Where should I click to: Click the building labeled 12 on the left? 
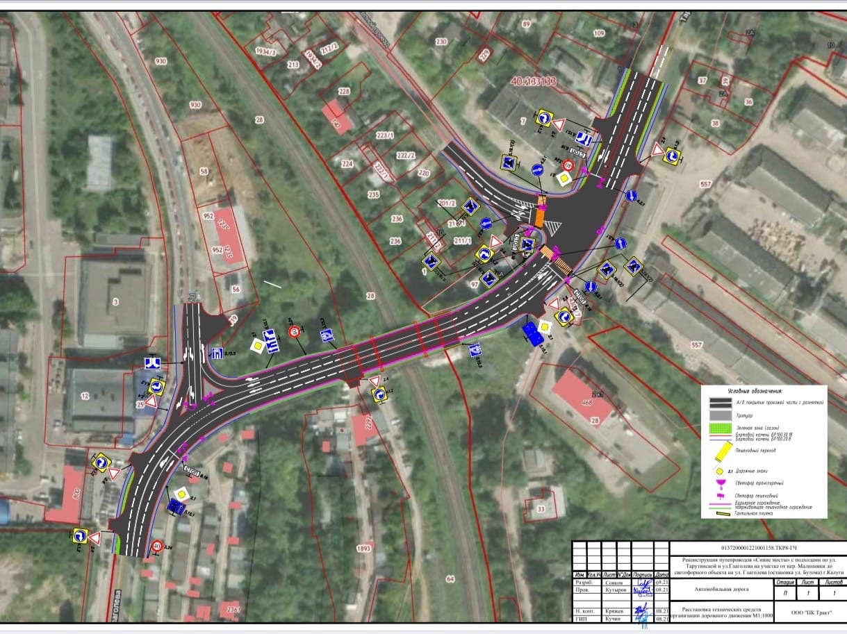tap(85, 397)
